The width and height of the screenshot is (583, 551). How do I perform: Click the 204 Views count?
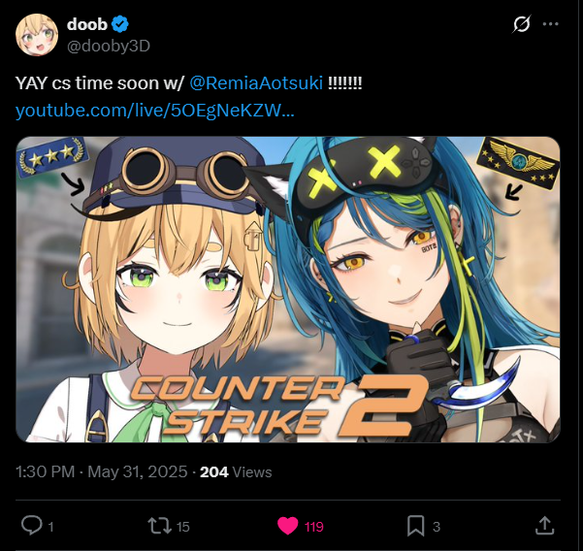(x=236, y=472)
